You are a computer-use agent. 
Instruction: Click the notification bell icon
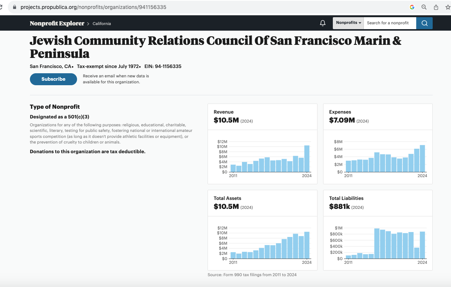click(323, 23)
